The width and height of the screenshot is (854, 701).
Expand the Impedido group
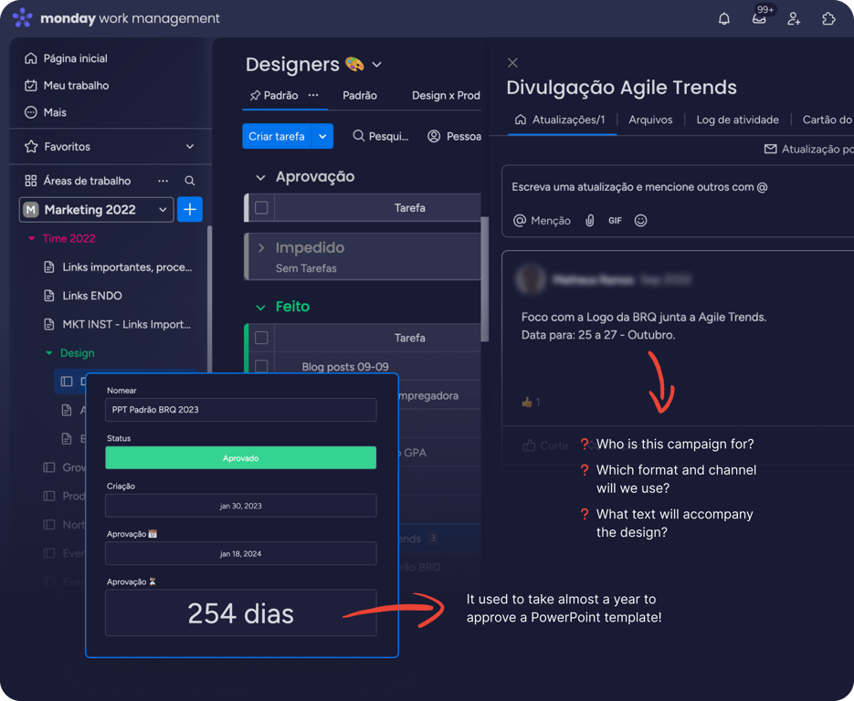pyautogui.click(x=261, y=248)
